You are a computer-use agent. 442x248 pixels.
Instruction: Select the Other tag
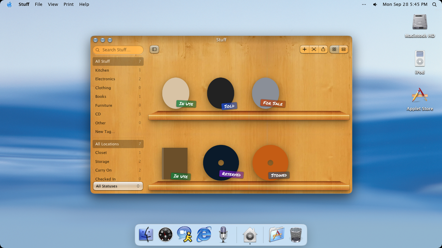(118, 123)
